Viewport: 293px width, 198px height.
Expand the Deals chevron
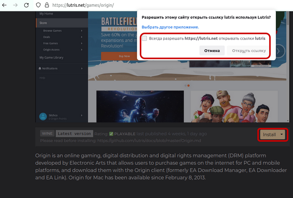point(82,37)
